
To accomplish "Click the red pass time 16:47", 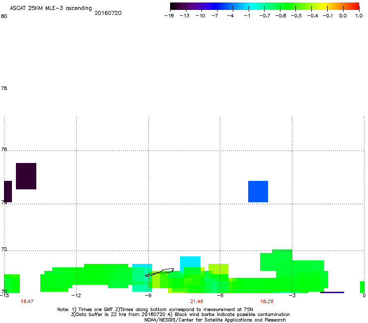I will 27,302.
